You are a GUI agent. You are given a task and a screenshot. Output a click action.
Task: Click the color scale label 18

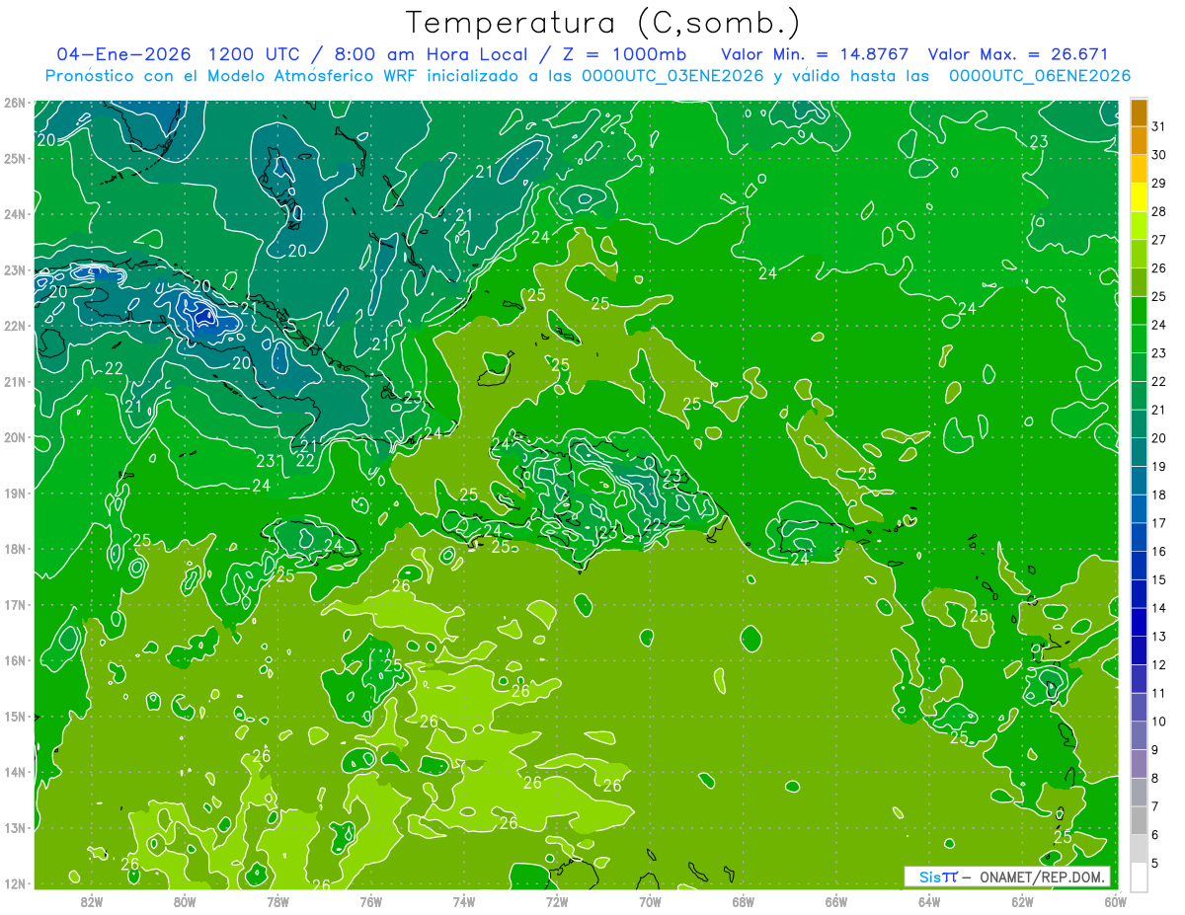(x=1159, y=495)
